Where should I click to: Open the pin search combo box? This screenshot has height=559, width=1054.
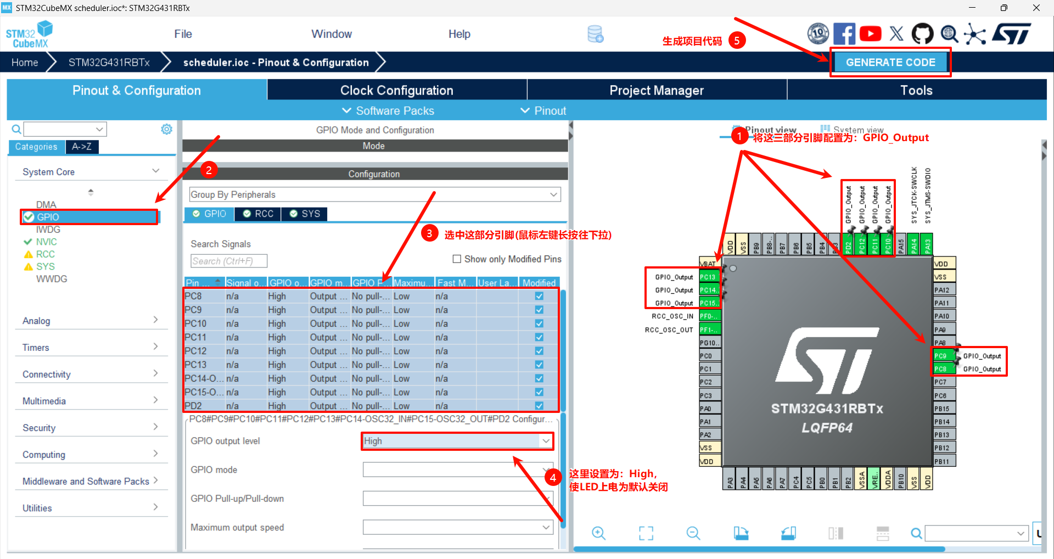pyautogui.click(x=976, y=533)
